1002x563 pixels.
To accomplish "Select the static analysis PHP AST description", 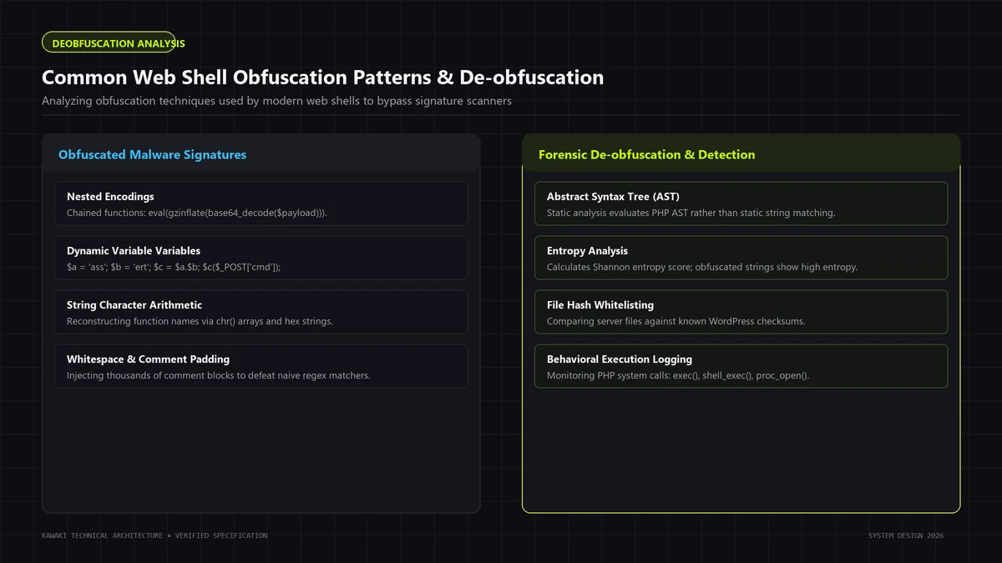I will 691,213.
